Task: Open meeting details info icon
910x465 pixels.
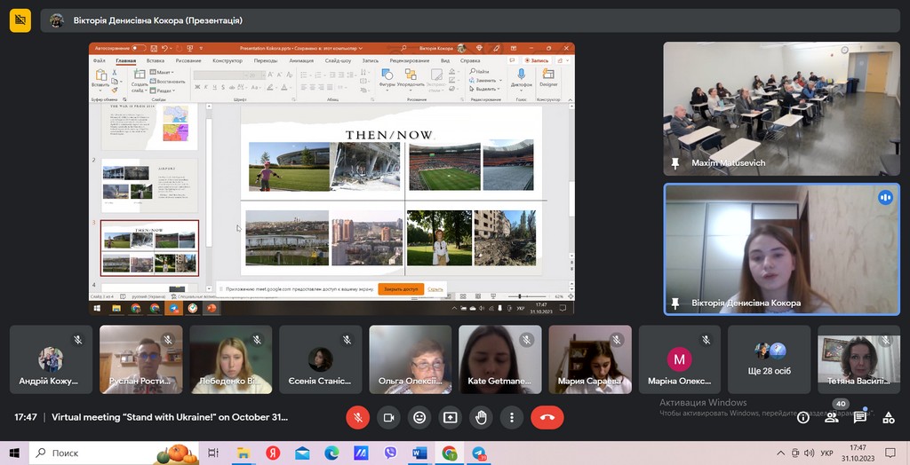Action: (803, 417)
